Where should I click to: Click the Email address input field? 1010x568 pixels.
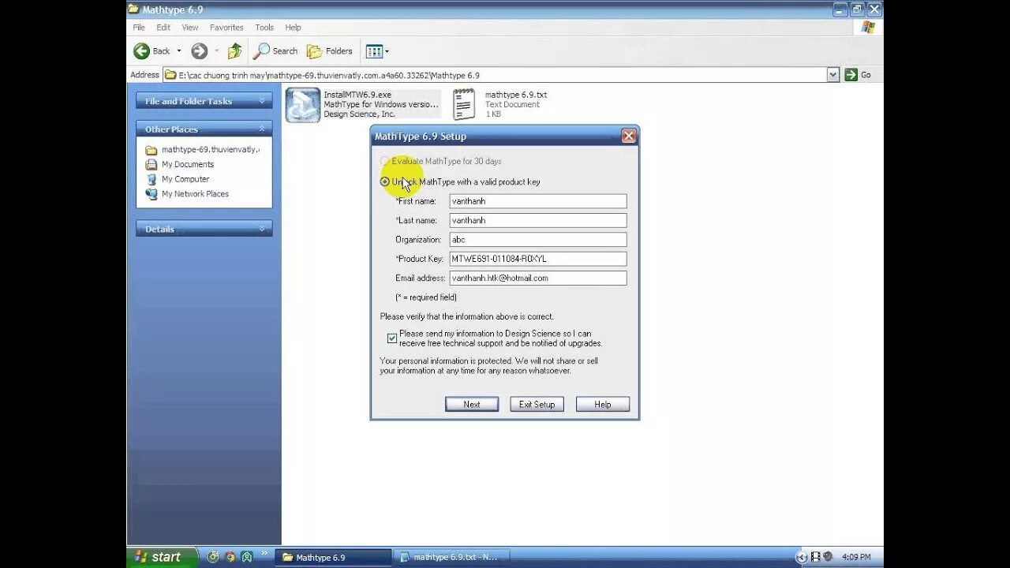pyautogui.click(x=538, y=278)
